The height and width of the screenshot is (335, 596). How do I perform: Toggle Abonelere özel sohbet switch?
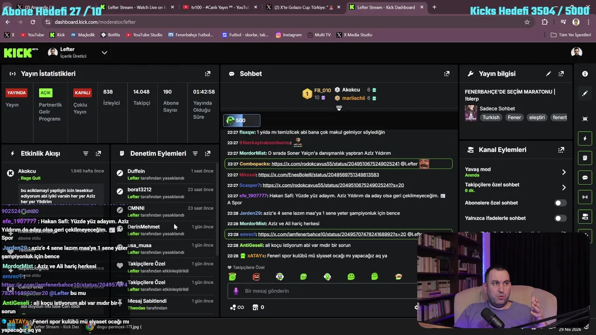(561, 203)
